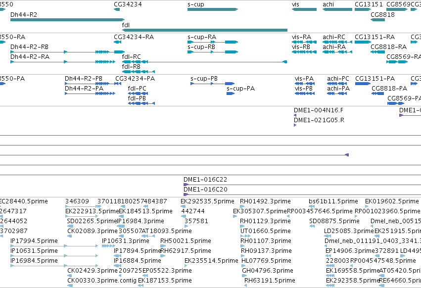Viewport: 421px width, 288px height.
Task: Click the CG34234 gene arrow
Action: pyautogui.click(x=117, y=9)
